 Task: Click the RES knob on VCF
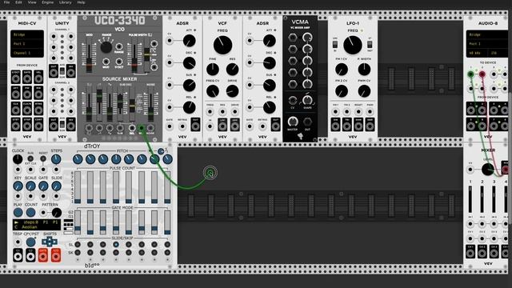(233, 70)
